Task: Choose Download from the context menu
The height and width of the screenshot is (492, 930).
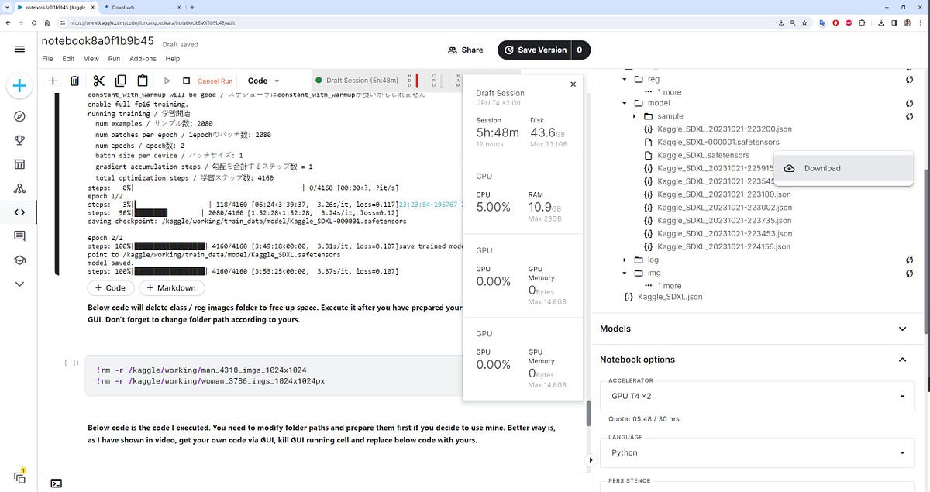Action: [x=821, y=168]
